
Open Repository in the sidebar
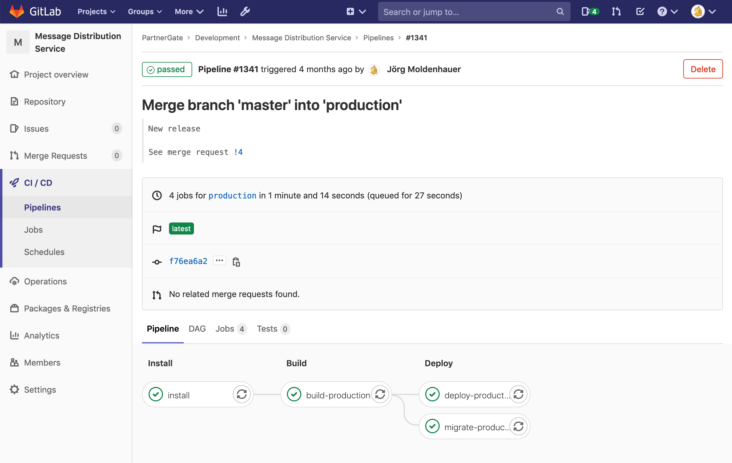point(45,102)
